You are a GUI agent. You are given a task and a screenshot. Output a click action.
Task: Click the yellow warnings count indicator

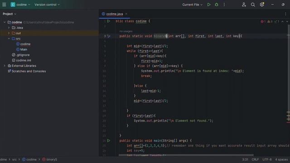click(270, 22)
